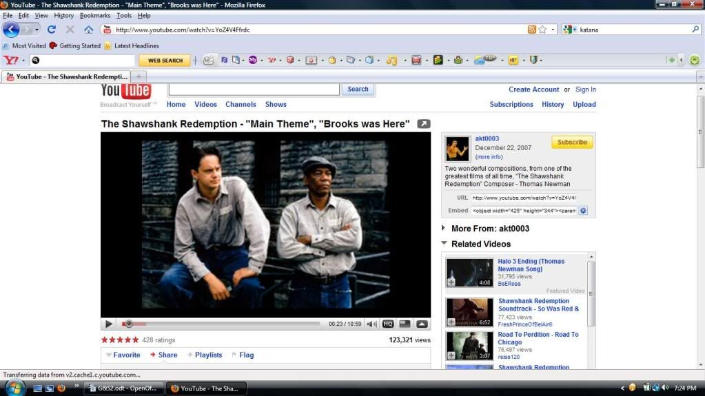The image size is (705, 396).
Task: Click the Sign In link
Action: pos(585,90)
